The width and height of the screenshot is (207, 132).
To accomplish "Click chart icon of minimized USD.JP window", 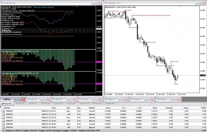I will click(x=54, y=99).
